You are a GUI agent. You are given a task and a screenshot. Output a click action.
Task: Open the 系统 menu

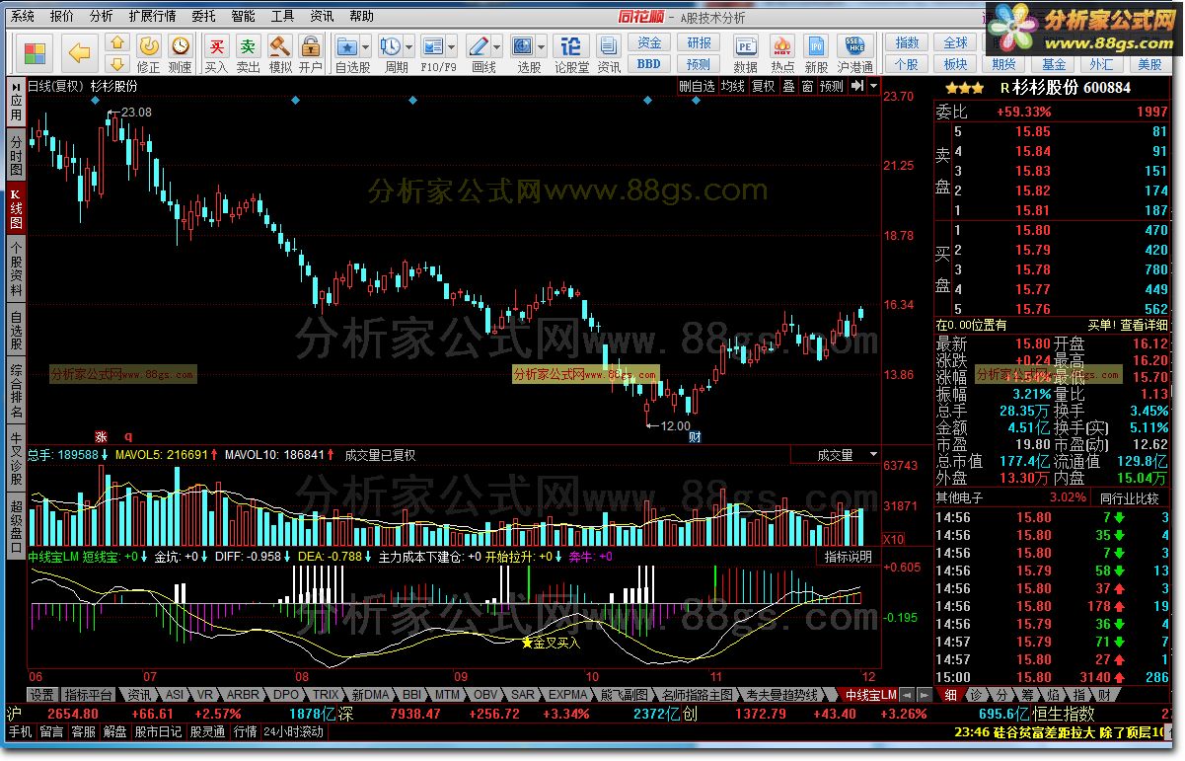click(x=22, y=16)
